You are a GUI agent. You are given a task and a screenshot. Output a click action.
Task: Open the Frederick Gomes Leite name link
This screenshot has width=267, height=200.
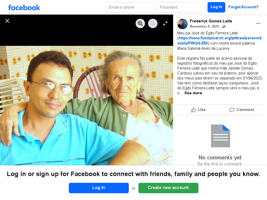pyautogui.click(x=211, y=21)
